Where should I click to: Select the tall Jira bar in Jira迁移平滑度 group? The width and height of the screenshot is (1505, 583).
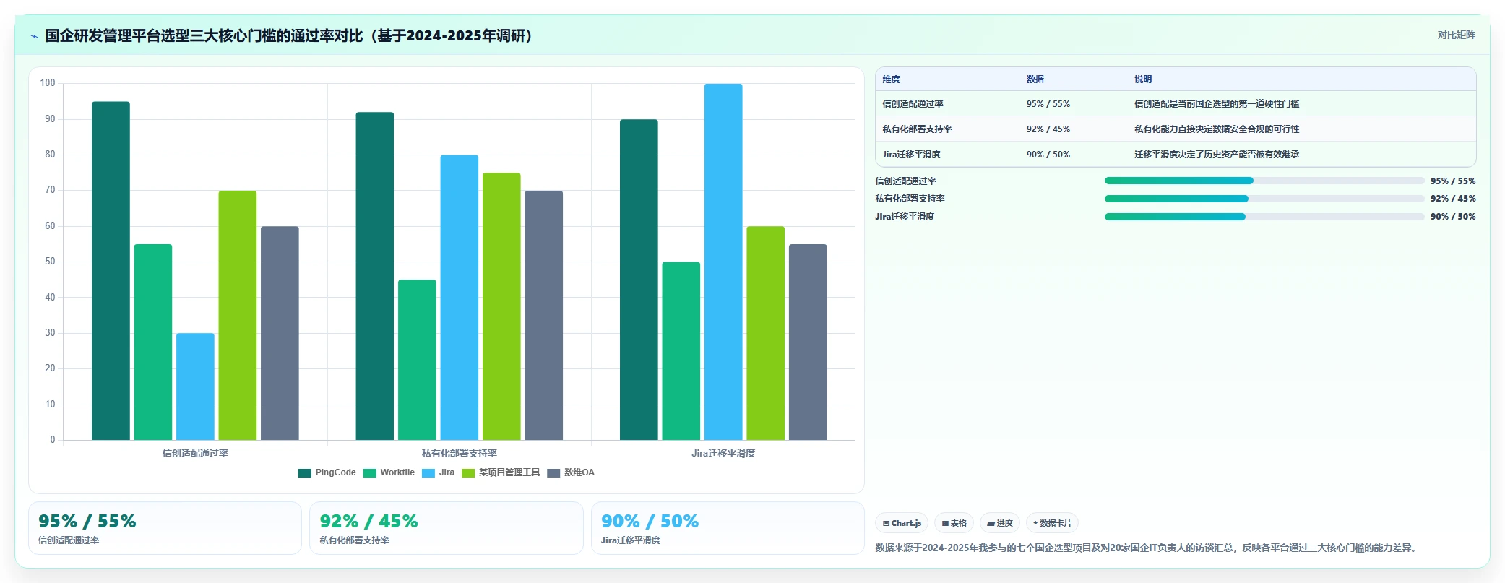(723, 262)
